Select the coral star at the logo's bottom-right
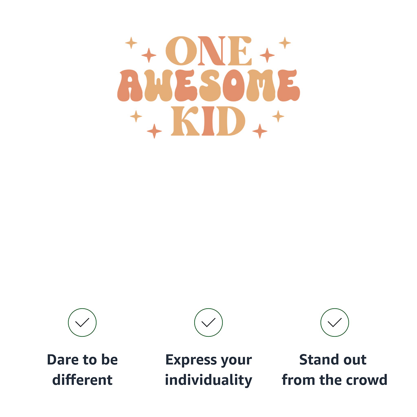Image resolution: width=417 pixels, height=417 pixels. 259,131
